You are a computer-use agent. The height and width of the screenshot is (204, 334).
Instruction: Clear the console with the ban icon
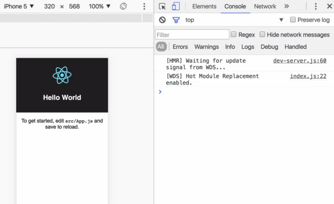tap(162, 20)
